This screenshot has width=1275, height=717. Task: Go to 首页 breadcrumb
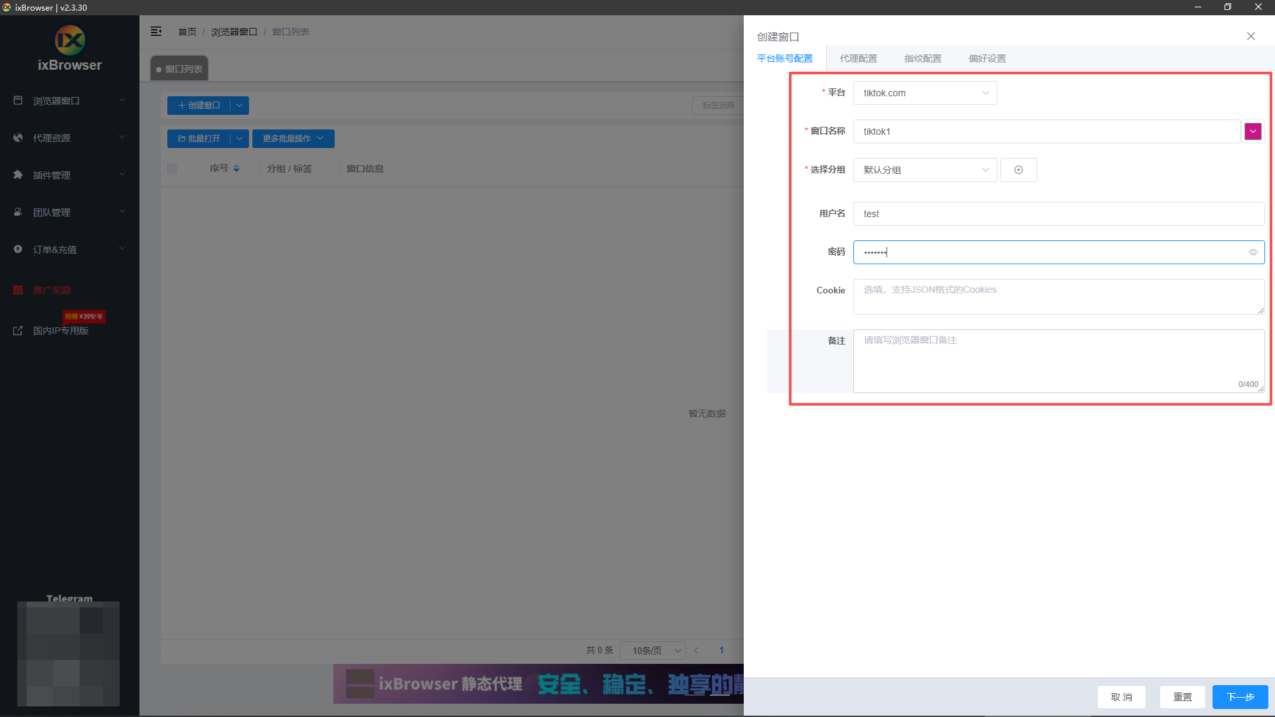[187, 32]
